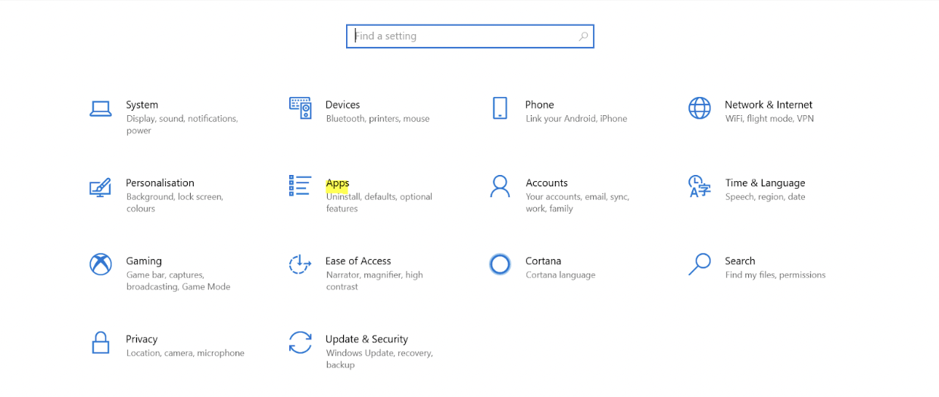Open the Network & Internet heading
The image size is (939, 397).
click(x=769, y=105)
